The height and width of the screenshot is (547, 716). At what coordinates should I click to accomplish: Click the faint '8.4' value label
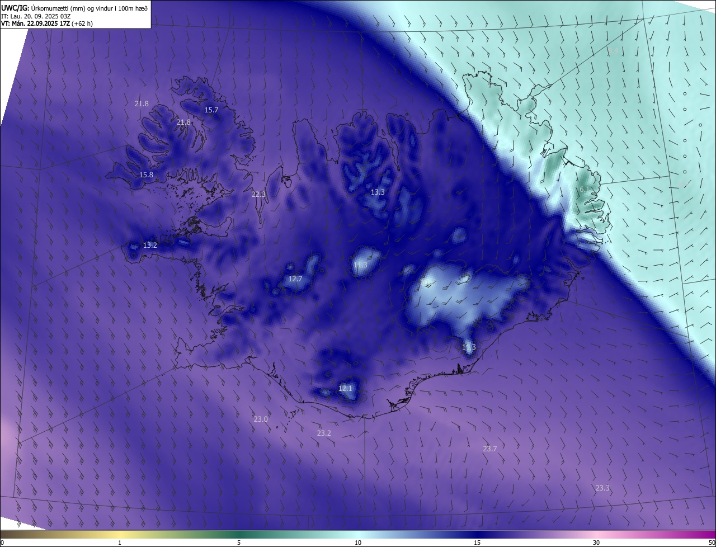click(613, 50)
